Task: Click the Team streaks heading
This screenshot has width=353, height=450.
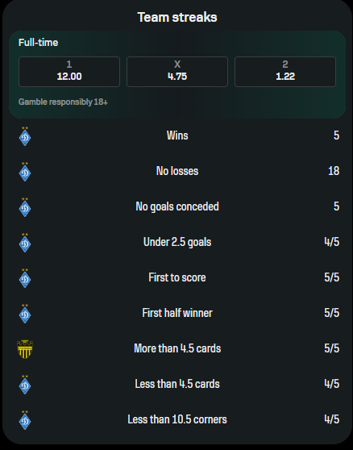Action: coord(177,17)
